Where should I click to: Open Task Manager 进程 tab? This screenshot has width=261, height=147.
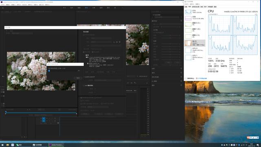click(x=186, y=7)
